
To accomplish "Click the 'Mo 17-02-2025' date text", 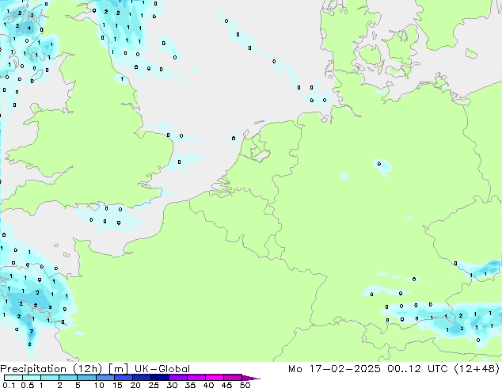I will point(334,369).
